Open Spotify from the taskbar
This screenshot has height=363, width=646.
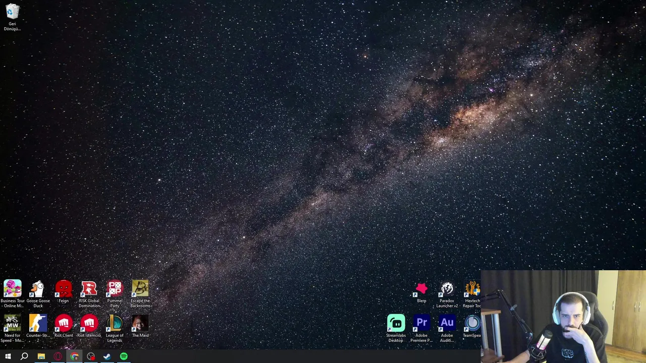click(x=124, y=356)
